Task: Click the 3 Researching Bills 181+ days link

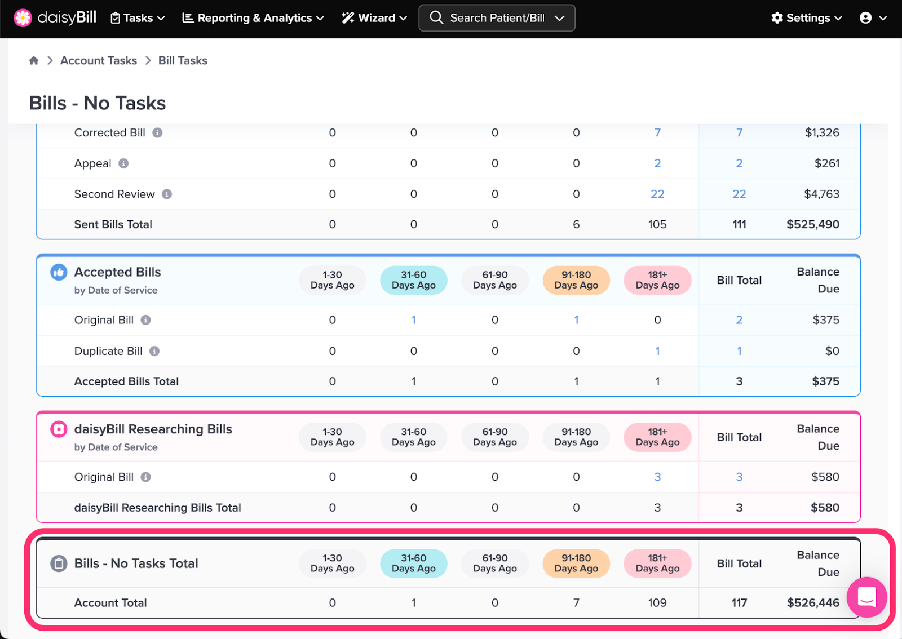Action: [657, 477]
